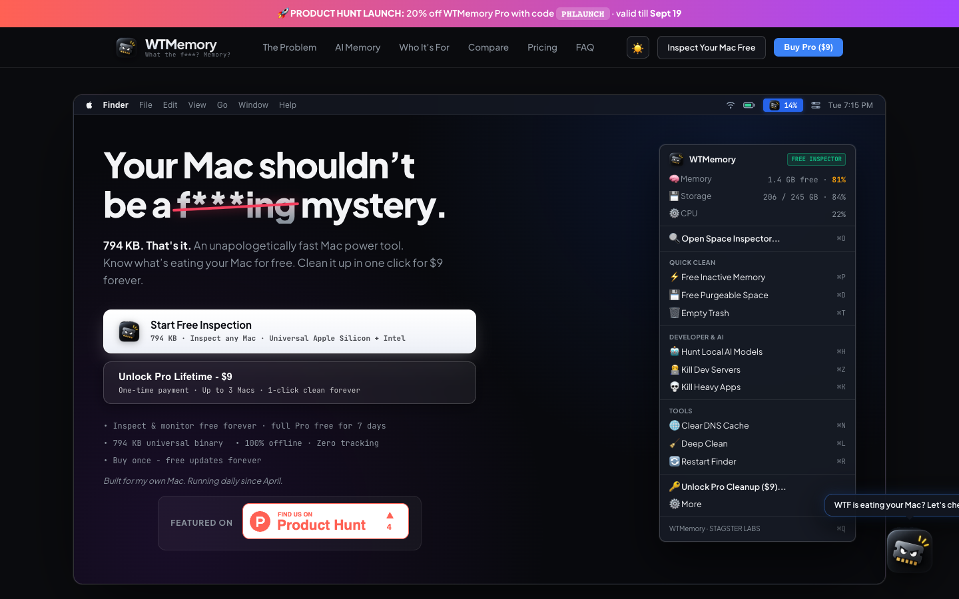Click the robot icon for Hunt Local AI Models
959x599 pixels.
tap(674, 351)
